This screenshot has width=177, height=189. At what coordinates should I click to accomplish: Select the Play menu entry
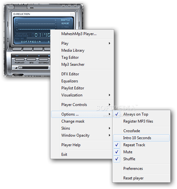click(82, 43)
